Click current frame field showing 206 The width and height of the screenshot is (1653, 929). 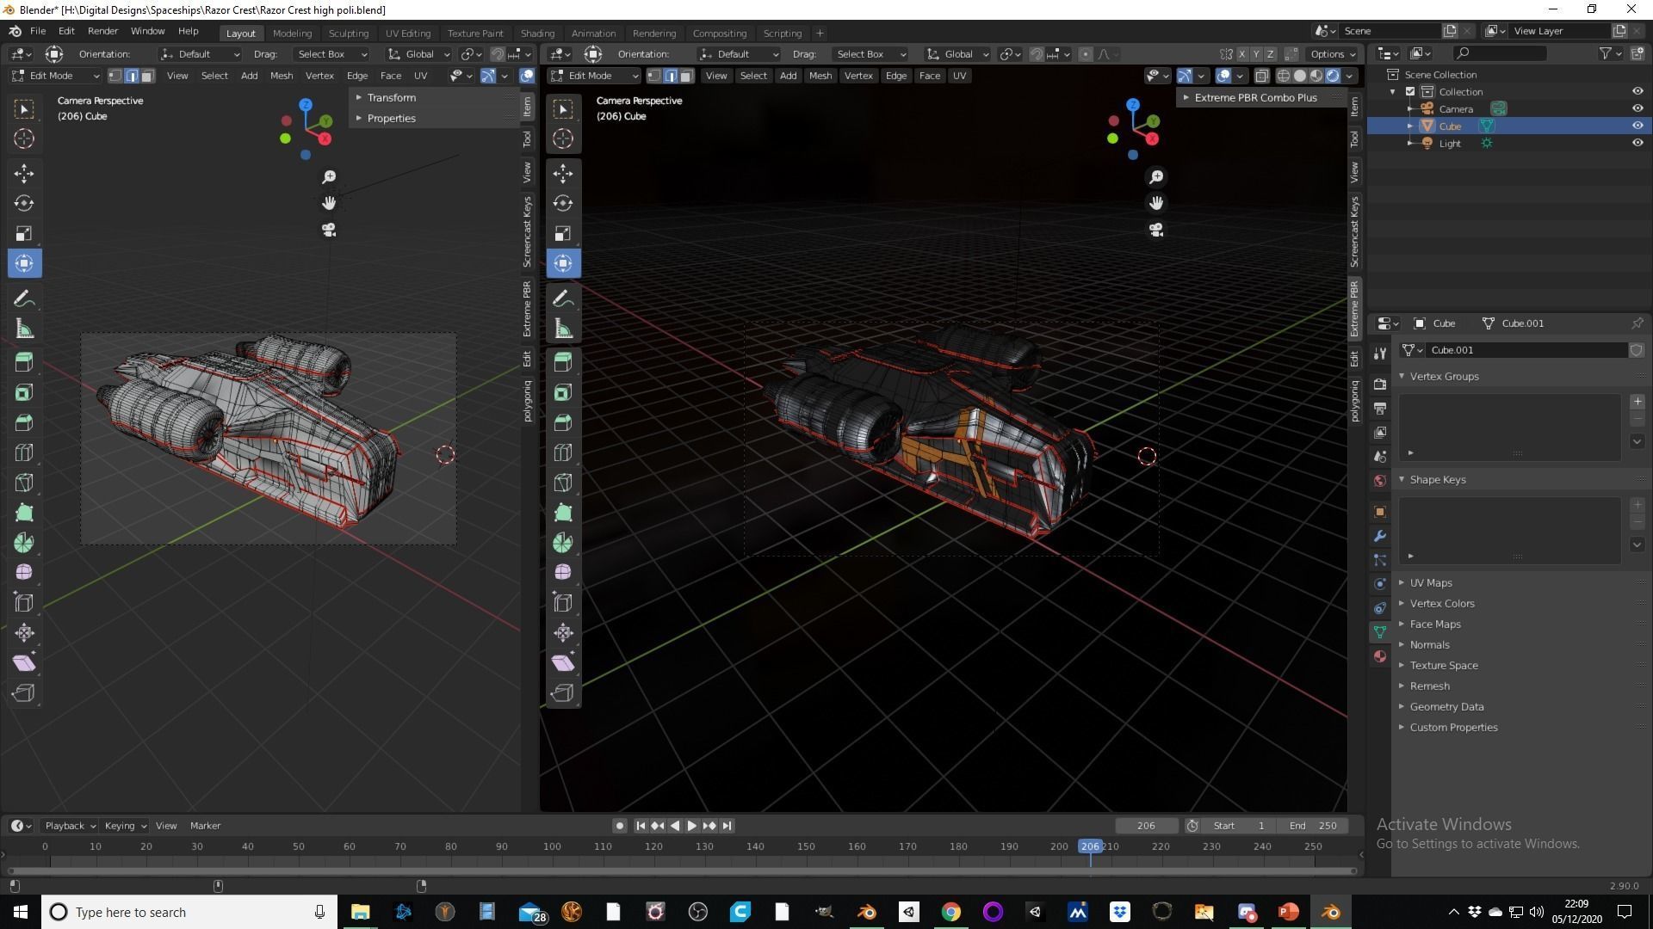coord(1146,826)
